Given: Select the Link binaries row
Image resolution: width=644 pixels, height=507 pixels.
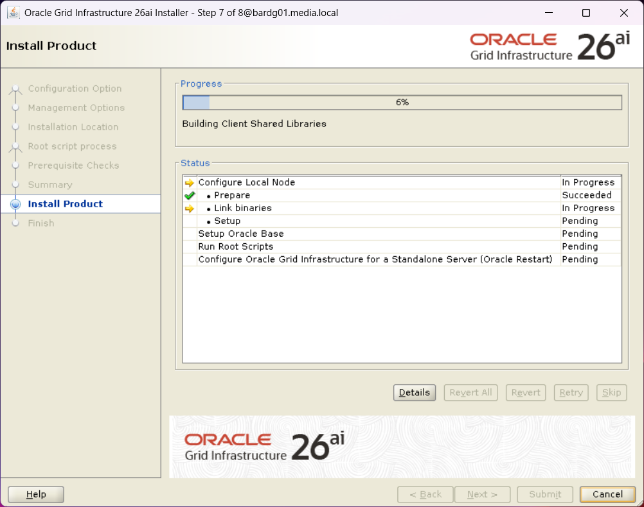Looking at the screenshot, I should (x=402, y=209).
